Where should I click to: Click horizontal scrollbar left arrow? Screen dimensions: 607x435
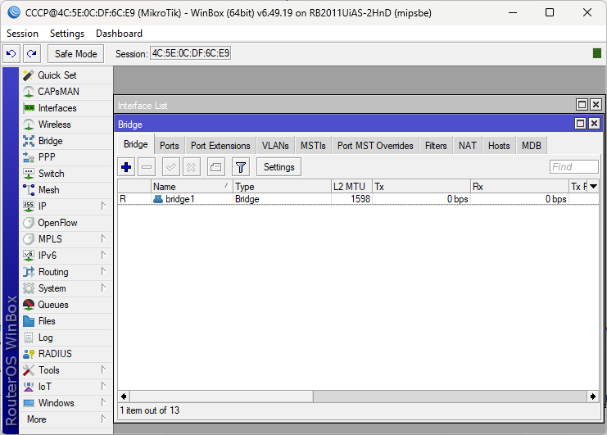click(x=124, y=396)
